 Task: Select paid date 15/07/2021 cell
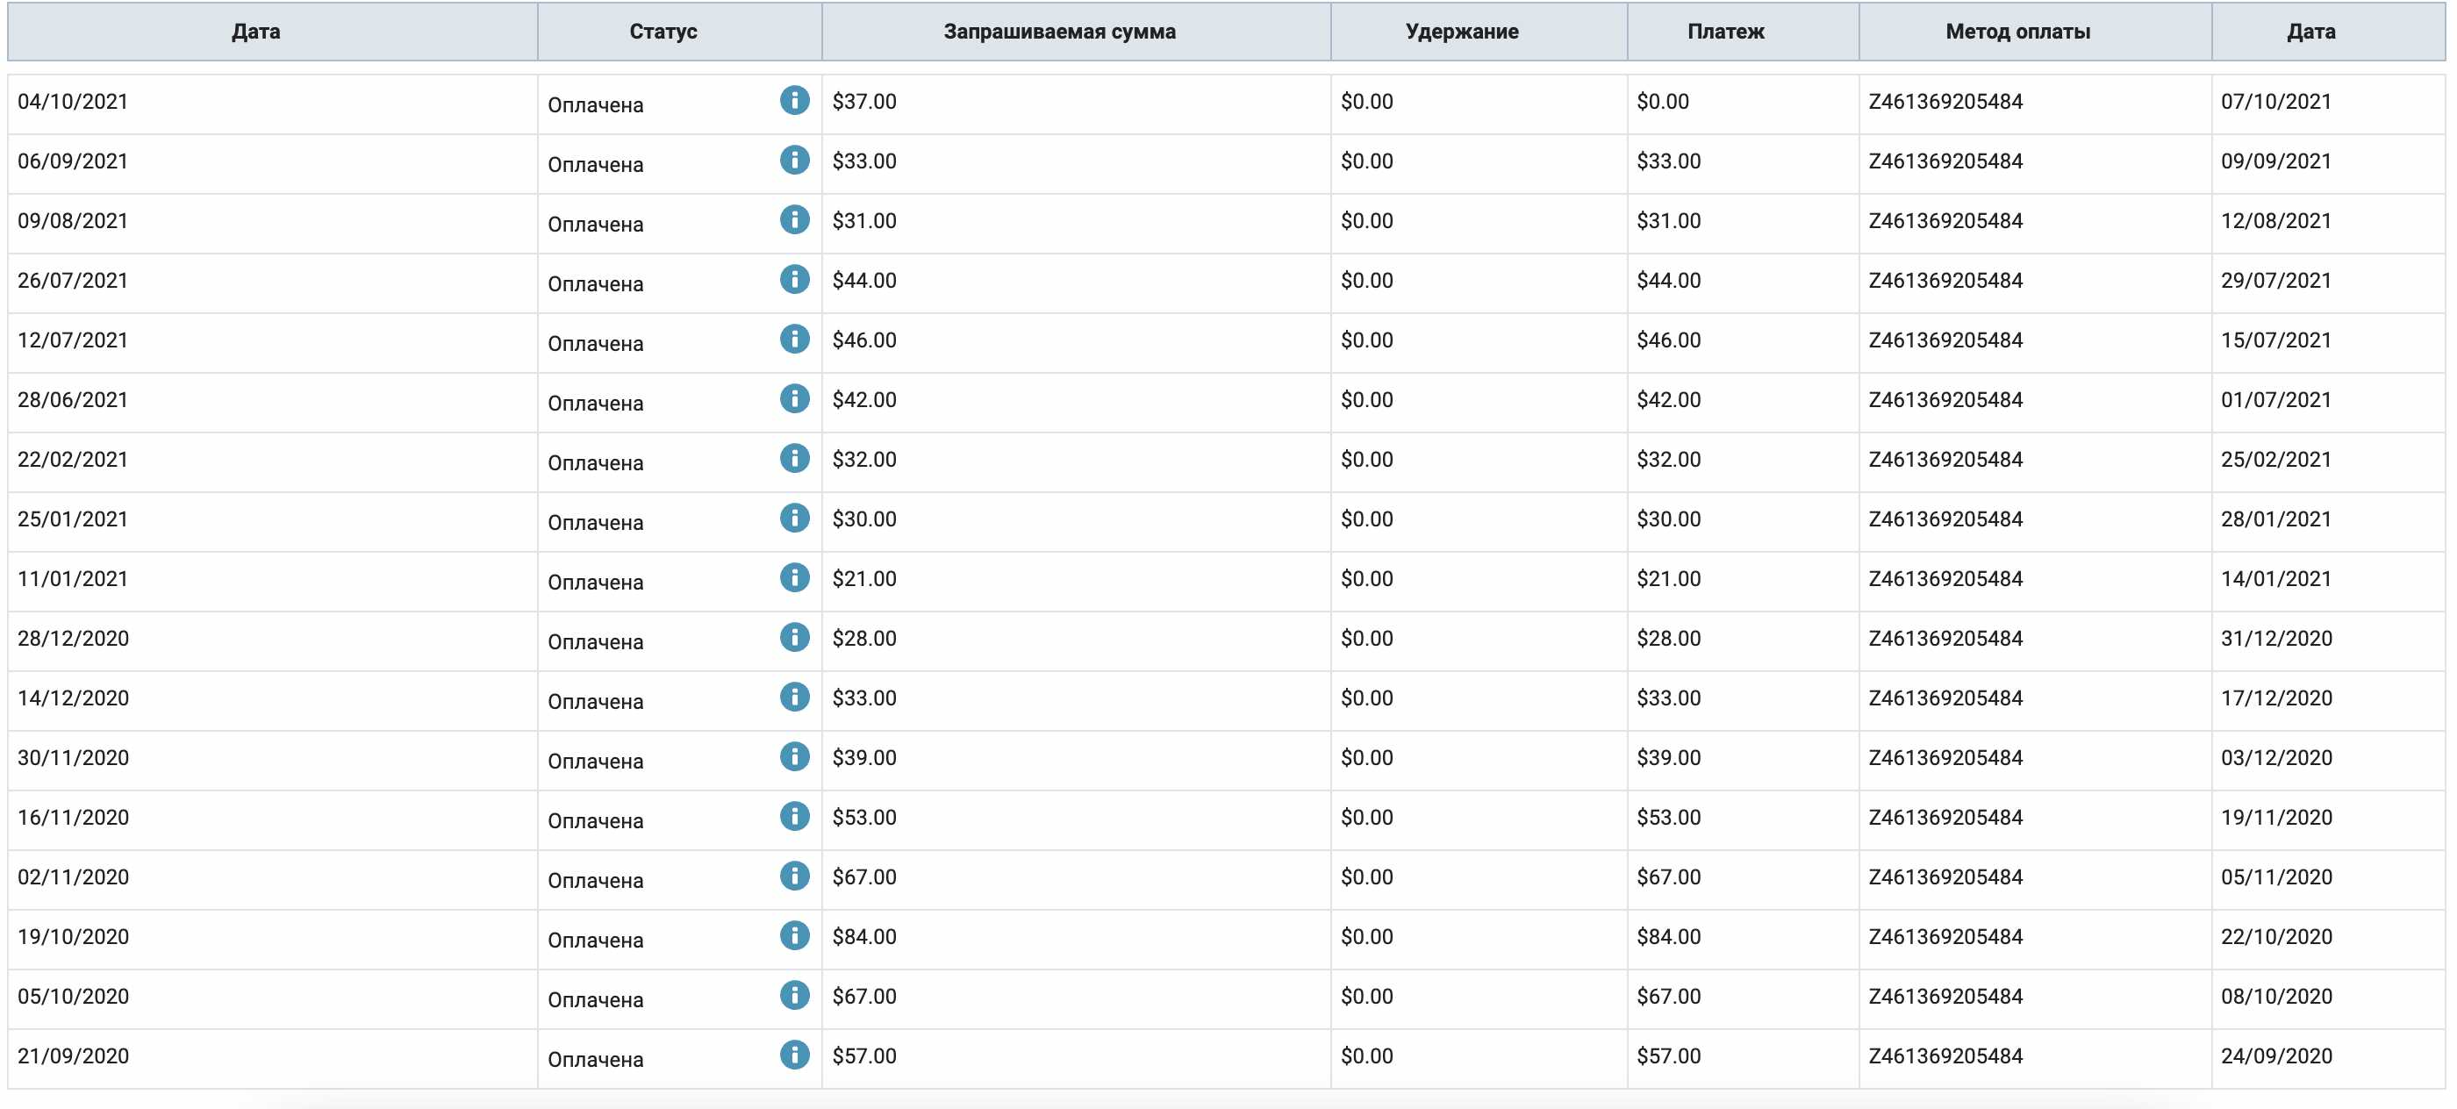[x=2328, y=342]
